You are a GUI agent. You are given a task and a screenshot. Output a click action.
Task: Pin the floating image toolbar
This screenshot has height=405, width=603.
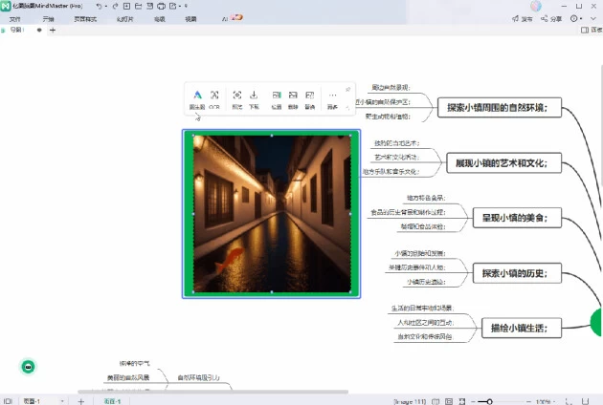[x=347, y=89]
